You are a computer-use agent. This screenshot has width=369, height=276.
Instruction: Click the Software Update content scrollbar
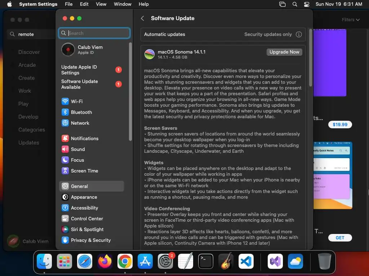pos(310,58)
